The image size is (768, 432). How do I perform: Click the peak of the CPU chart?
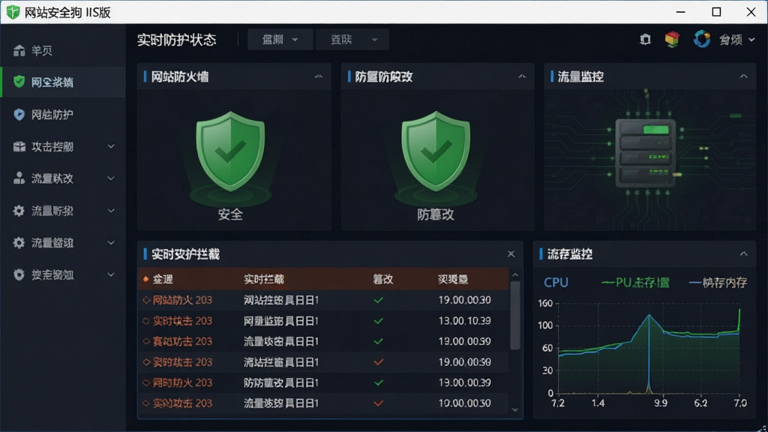(649, 315)
